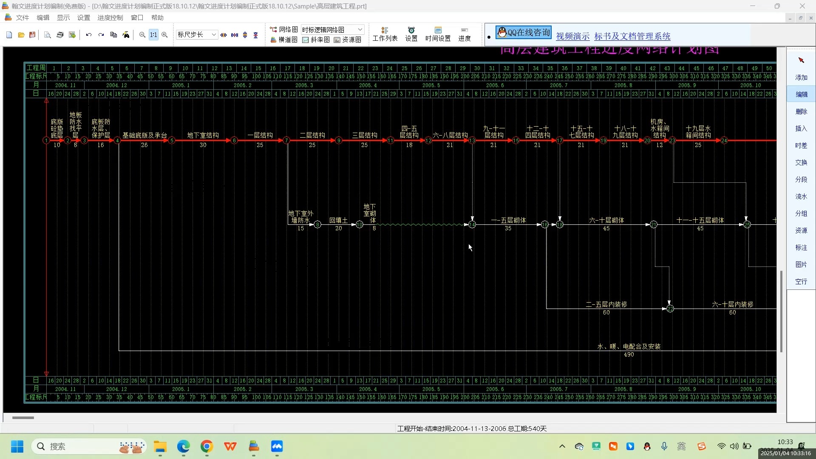Click the vertical scrollbar thumb of chart
This screenshot has width=816, height=459.
pos(781,311)
